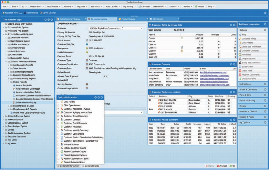This screenshot has width=269, height=170.
Task: Click the Cancel button
Action: 222,166
